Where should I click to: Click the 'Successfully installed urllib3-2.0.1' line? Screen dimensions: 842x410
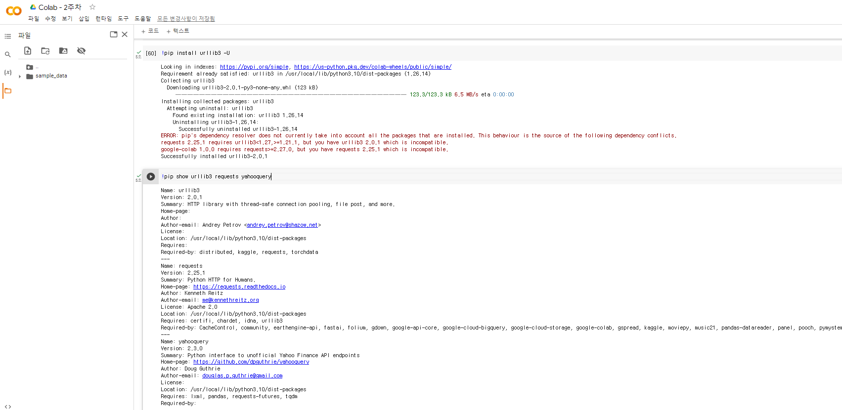pos(214,157)
